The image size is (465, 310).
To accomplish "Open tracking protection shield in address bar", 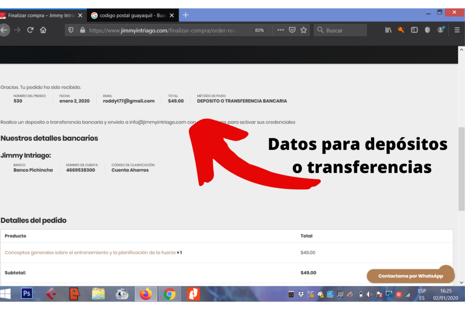I will pyautogui.click(x=71, y=30).
